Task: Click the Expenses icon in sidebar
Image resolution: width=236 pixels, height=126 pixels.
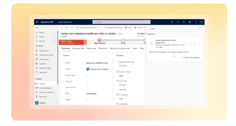Action: (x=37, y=64)
